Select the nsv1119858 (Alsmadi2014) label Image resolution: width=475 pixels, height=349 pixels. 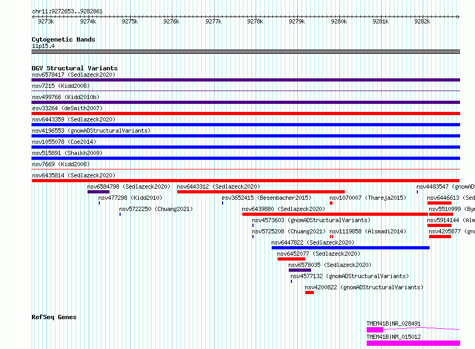(368, 231)
